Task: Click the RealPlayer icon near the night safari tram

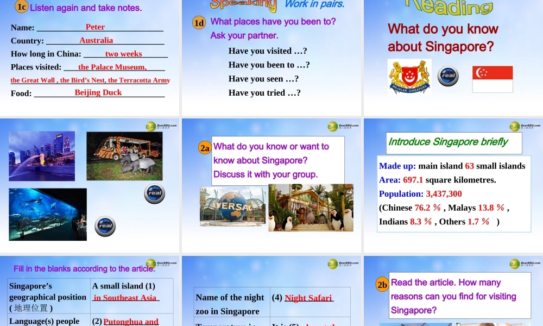Action: pos(154,194)
